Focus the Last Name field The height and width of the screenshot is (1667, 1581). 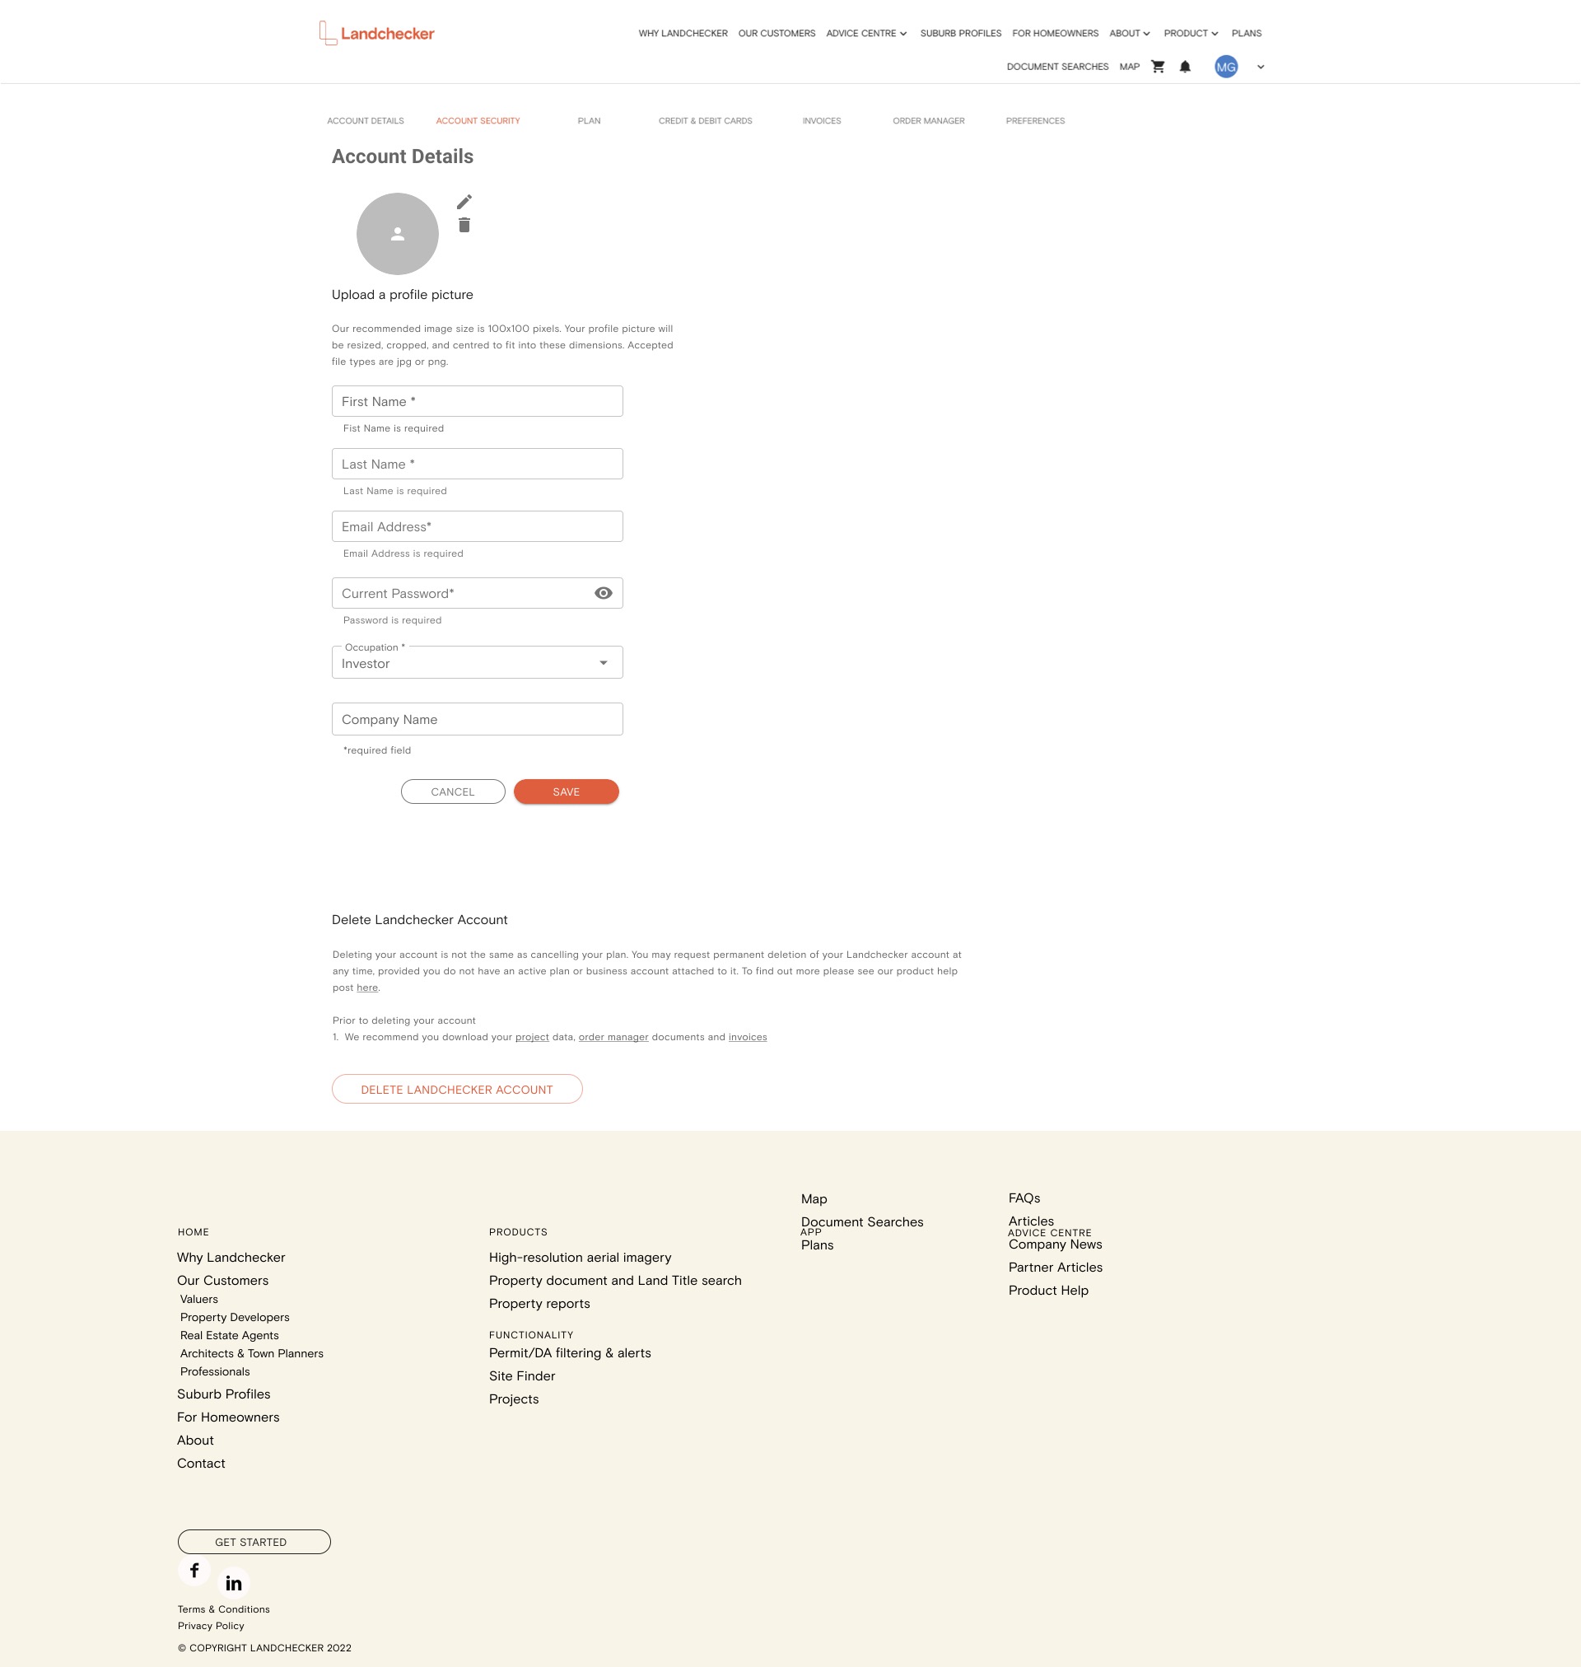pyautogui.click(x=477, y=464)
